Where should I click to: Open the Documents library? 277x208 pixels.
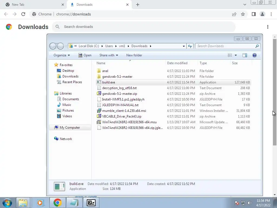tap(68, 99)
